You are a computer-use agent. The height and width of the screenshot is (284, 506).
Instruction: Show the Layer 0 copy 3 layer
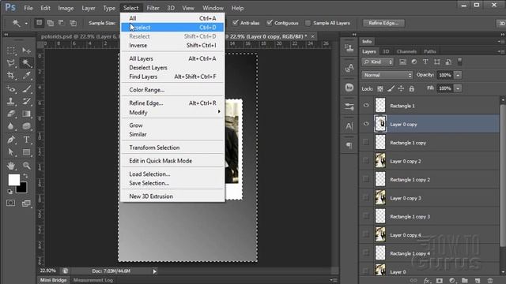click(x=366, y=197)
